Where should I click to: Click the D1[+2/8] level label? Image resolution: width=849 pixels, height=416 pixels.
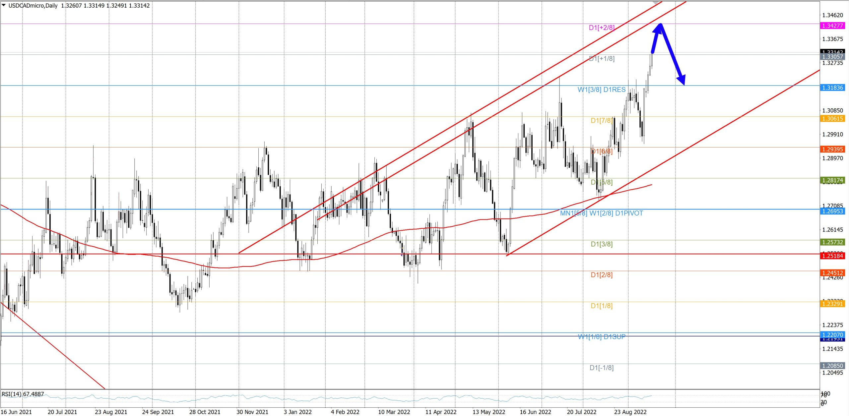601,28
